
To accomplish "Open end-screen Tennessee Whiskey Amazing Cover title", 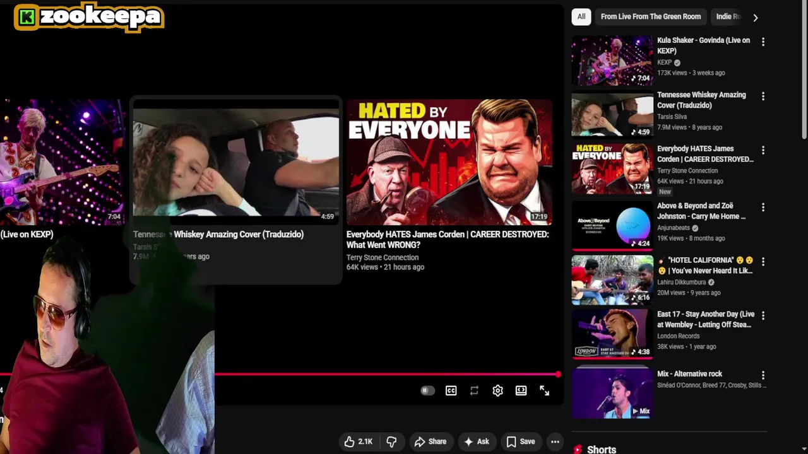I will [x=218, y=235].
